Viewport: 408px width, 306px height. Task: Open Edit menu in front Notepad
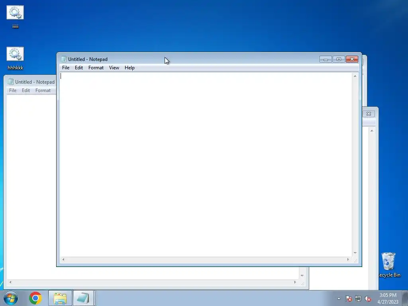(79, 68)
